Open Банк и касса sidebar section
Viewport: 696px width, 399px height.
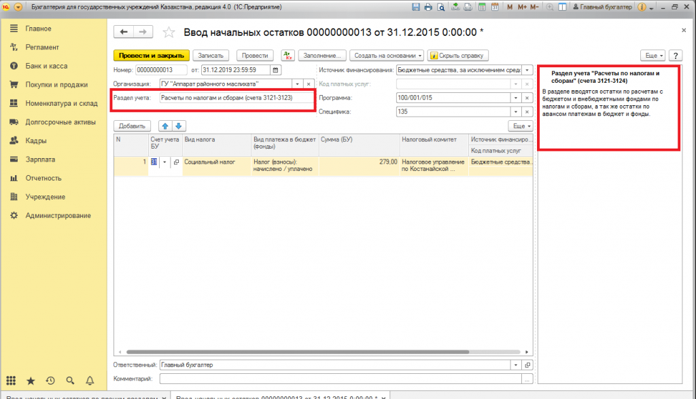point(46,66)
